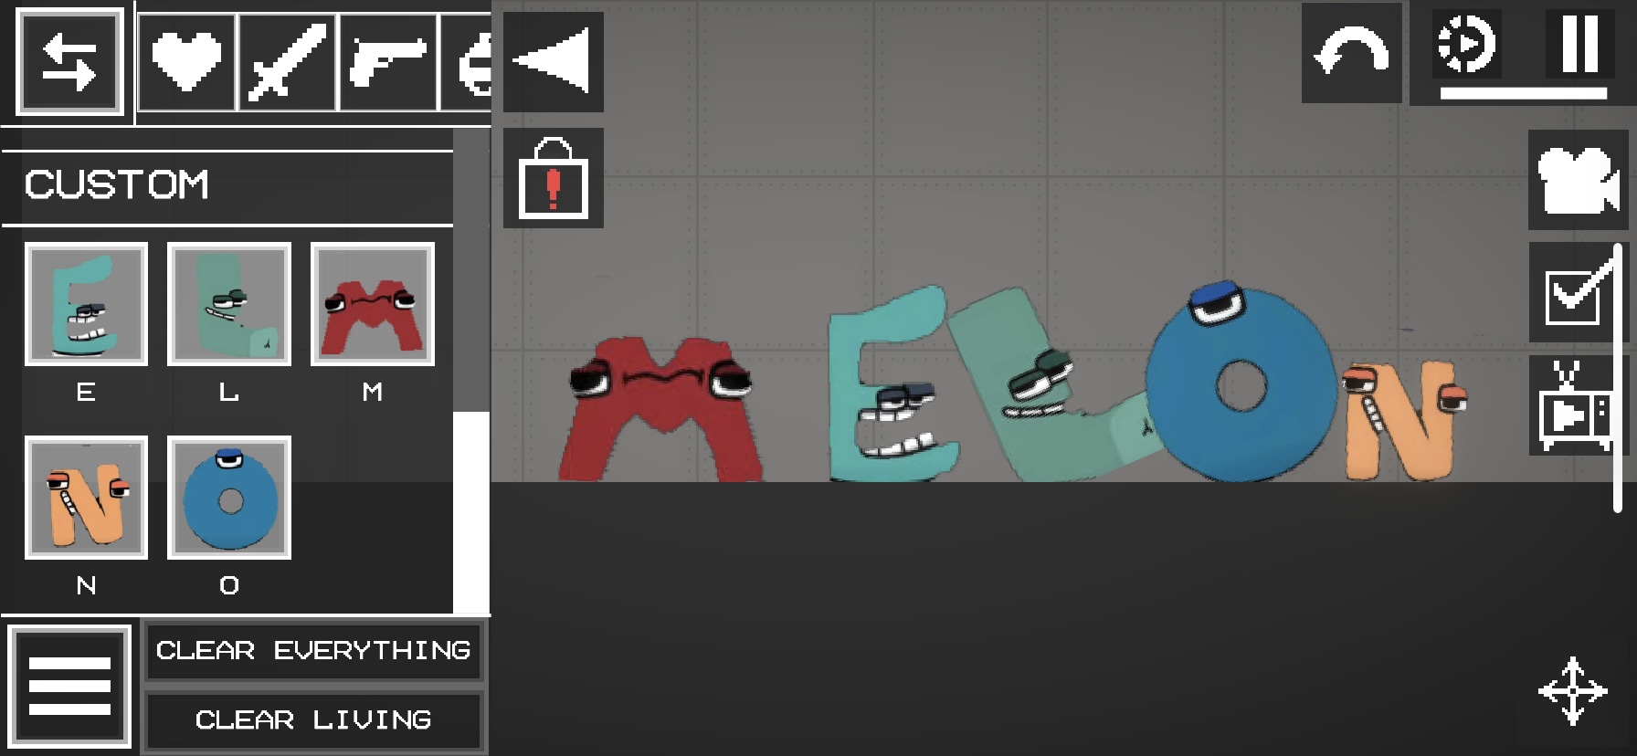Open the pistol firearms category
The image size is (1637, 756).
click(388, 62)
